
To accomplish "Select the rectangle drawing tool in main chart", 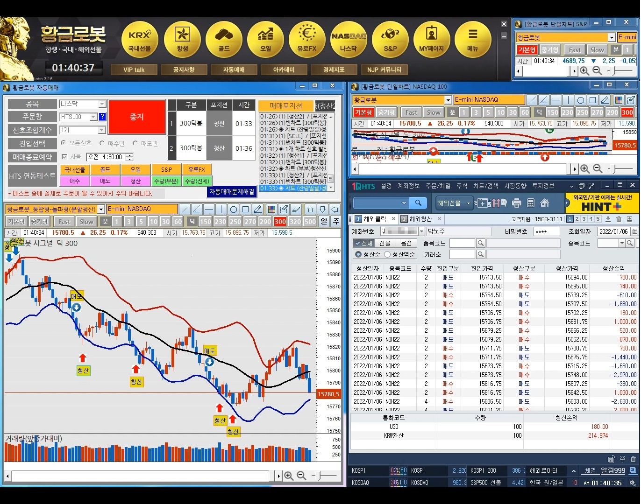I will [246, 209].
